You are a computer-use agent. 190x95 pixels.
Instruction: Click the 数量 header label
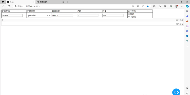(104, 11)
